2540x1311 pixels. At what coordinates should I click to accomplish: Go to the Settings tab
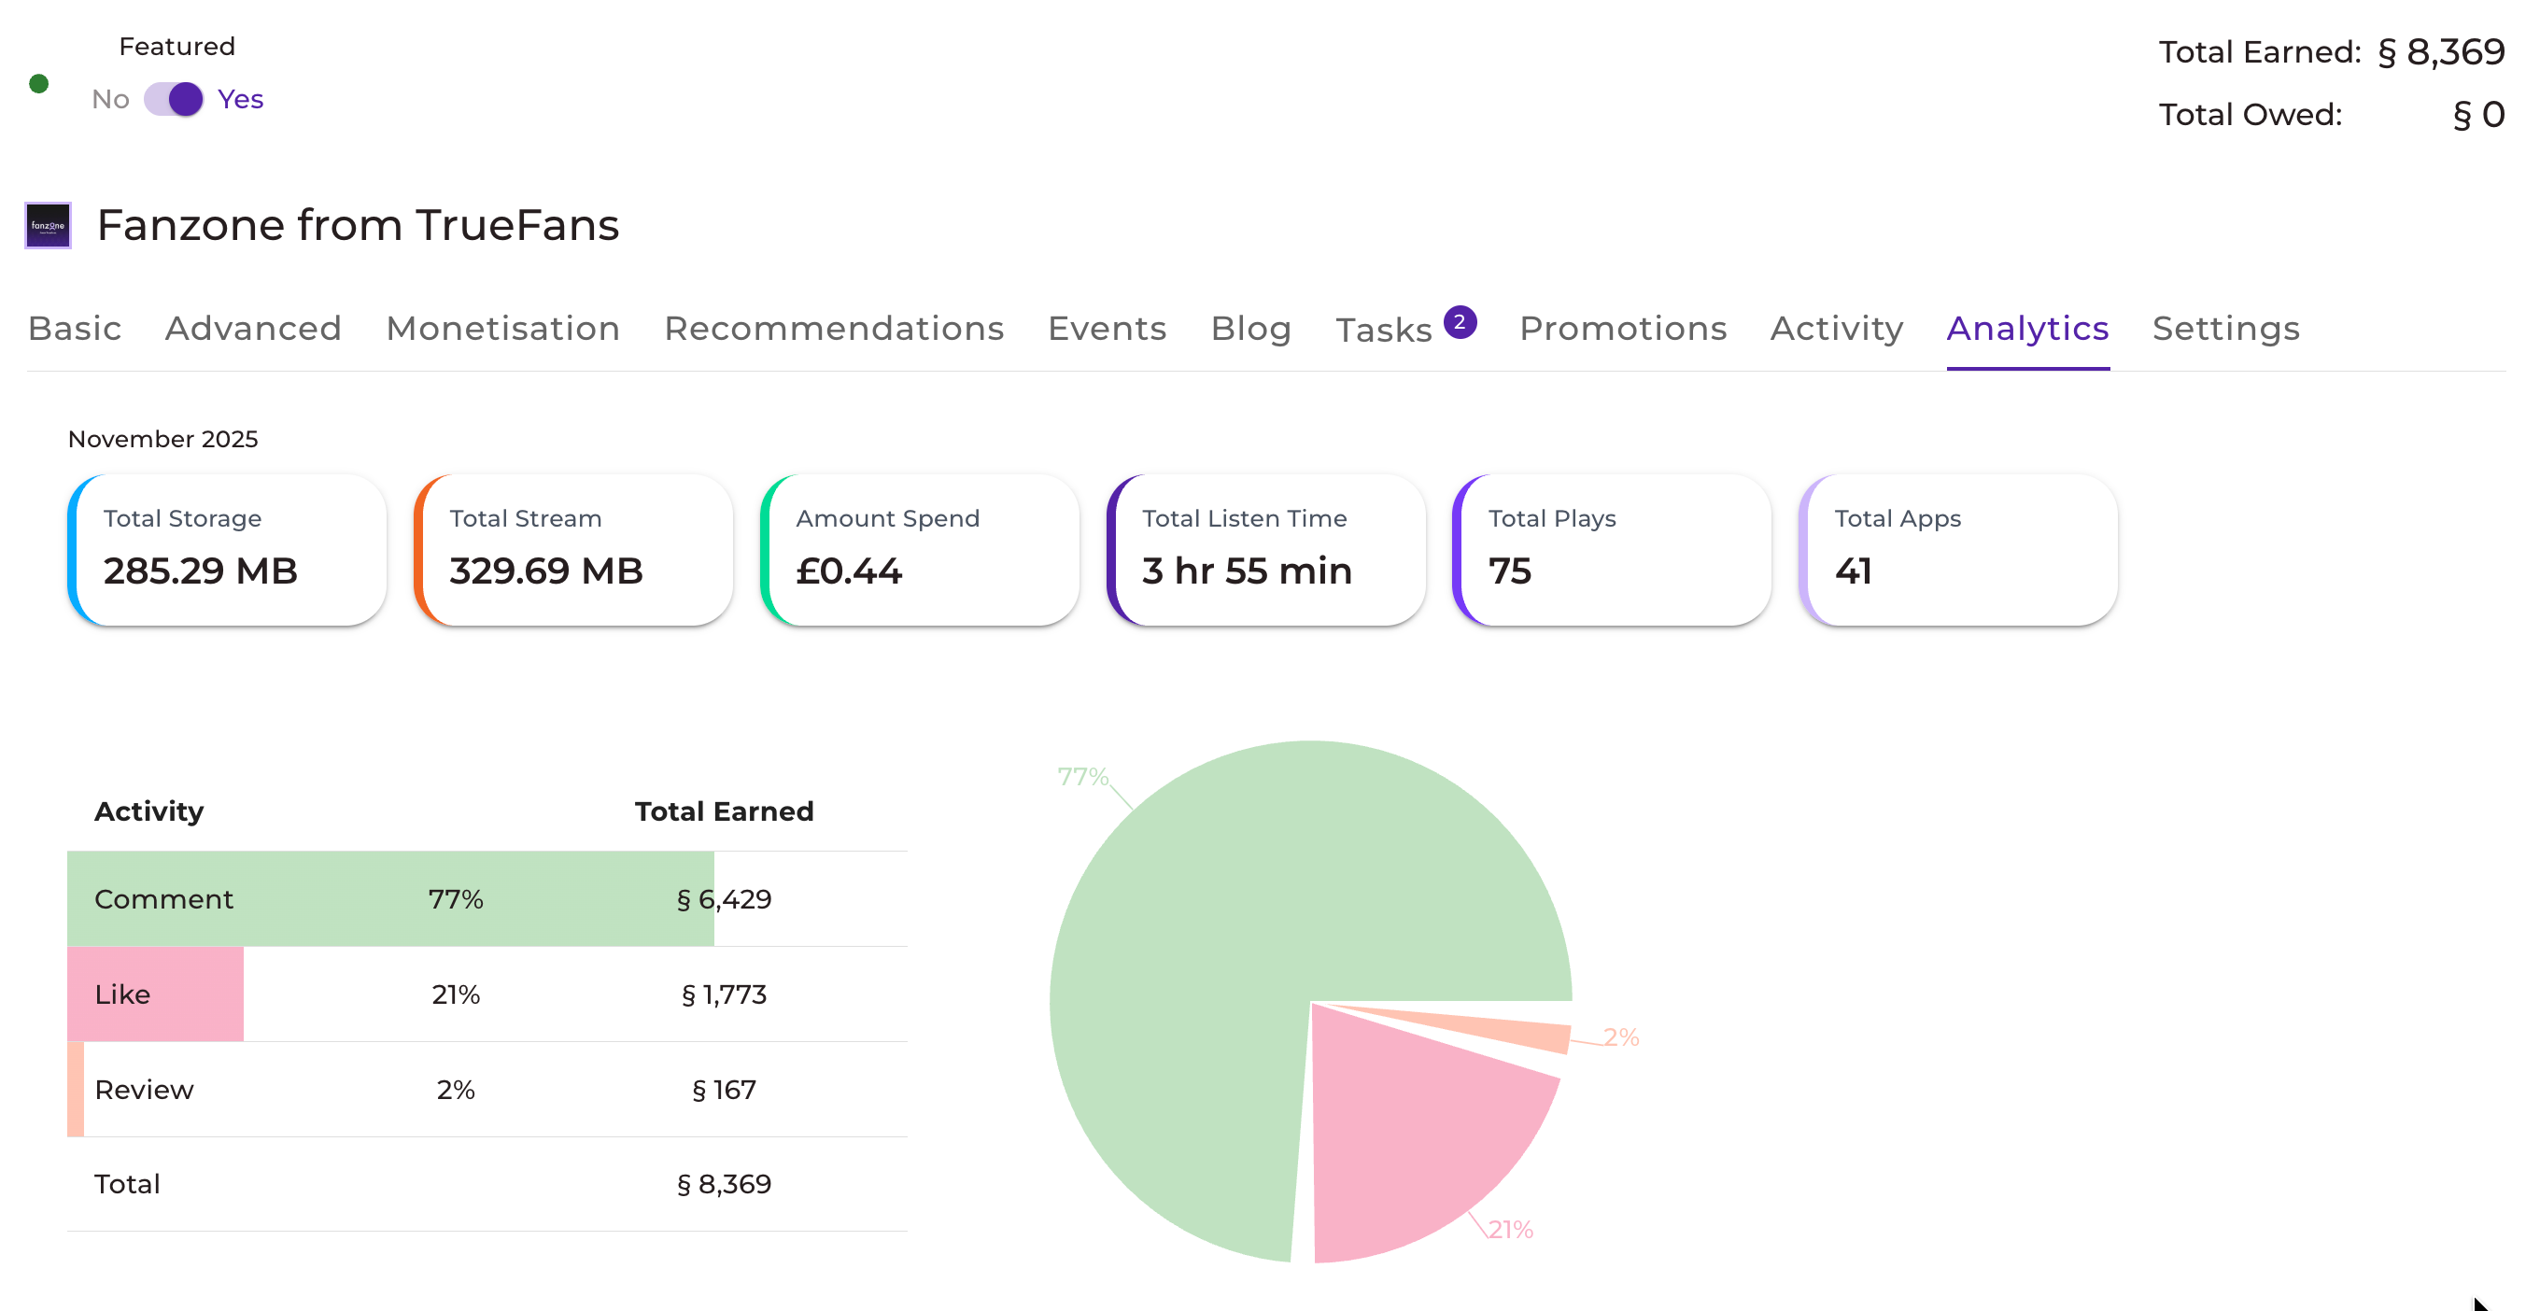[x=2225, y=329]
